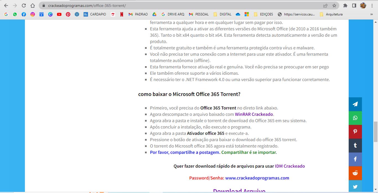
Task: Toggle the browser side panel
Action: coord(354,6)
